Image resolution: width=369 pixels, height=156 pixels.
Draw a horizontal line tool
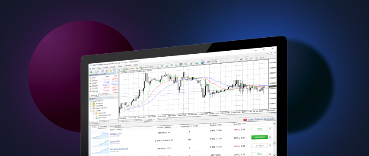231,60
